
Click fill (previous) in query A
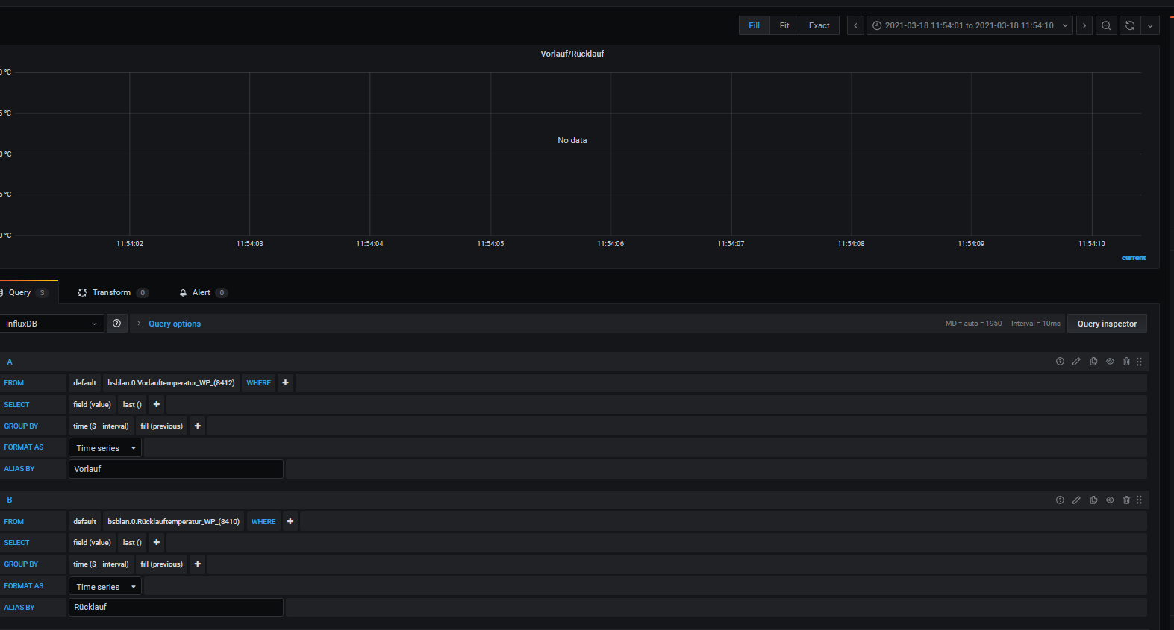click(x=161, y=426)
